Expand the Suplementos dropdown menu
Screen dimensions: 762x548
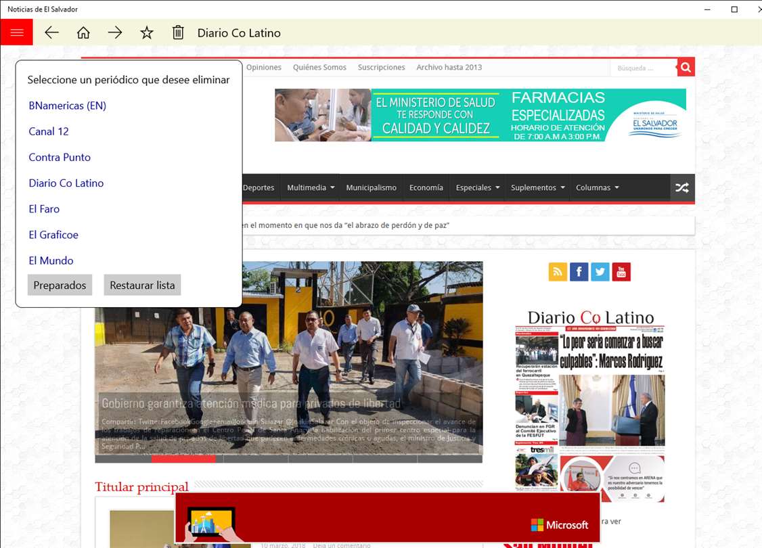point(537,187)
